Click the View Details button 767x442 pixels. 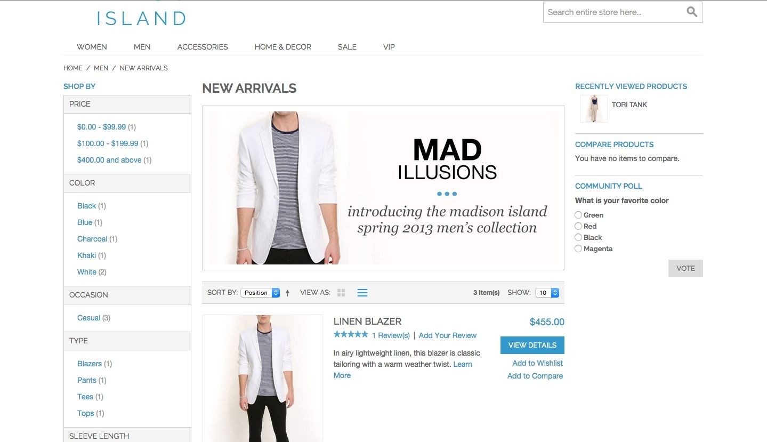(532, 345)
